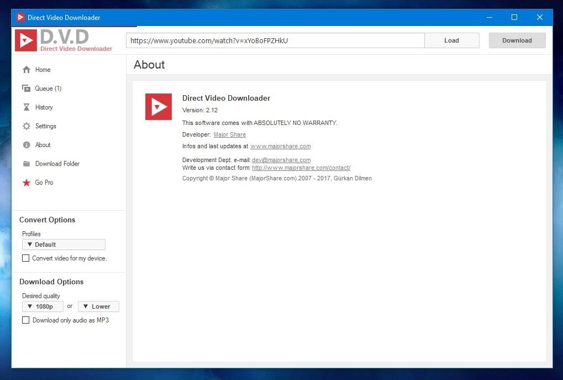563x380 pixels.
Task: Tick Download only audio as MP3
Action: pos(26,320)
